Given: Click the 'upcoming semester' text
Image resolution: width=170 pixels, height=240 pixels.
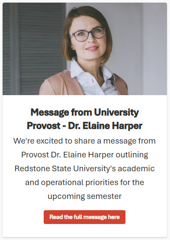Looking at the screenshot, I should point(84,196).
